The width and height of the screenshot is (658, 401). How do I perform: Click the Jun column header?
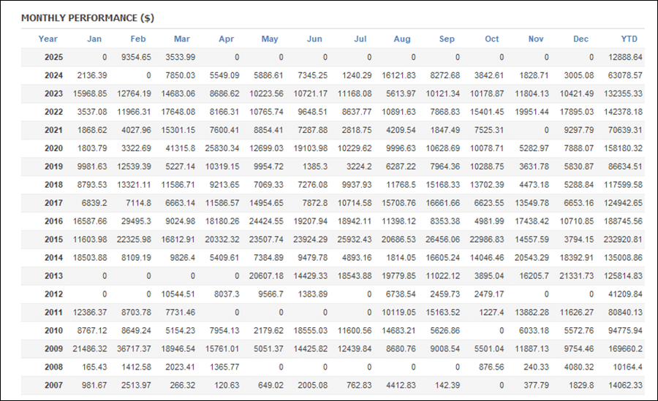tap(314, 39)
